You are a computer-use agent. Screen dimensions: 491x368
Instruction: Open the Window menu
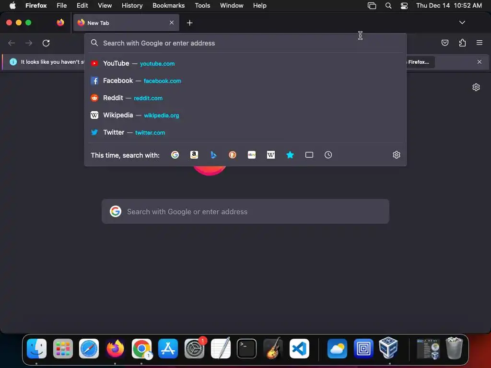(232, 5)
